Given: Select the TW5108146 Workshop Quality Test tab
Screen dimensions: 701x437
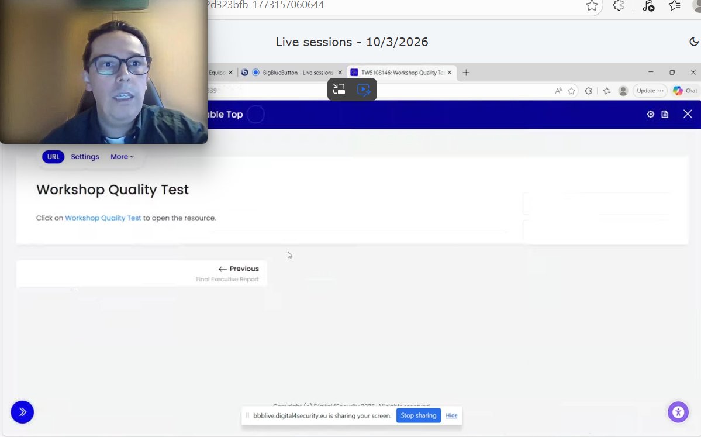Looking at the screenshot, I should (402, 73).
